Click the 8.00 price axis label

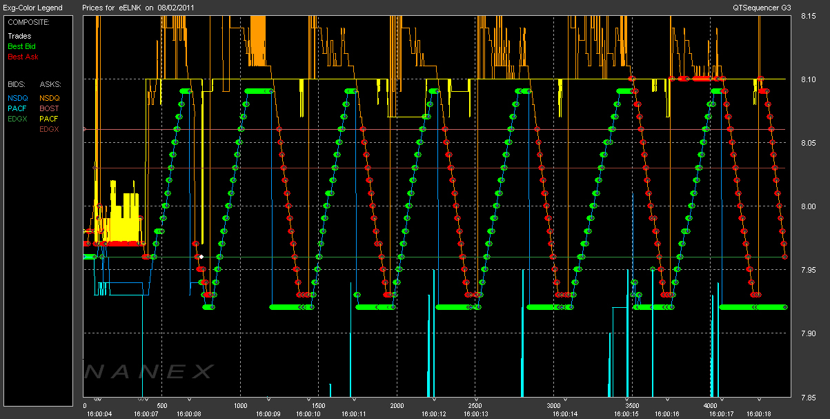(x=808, y=206)
